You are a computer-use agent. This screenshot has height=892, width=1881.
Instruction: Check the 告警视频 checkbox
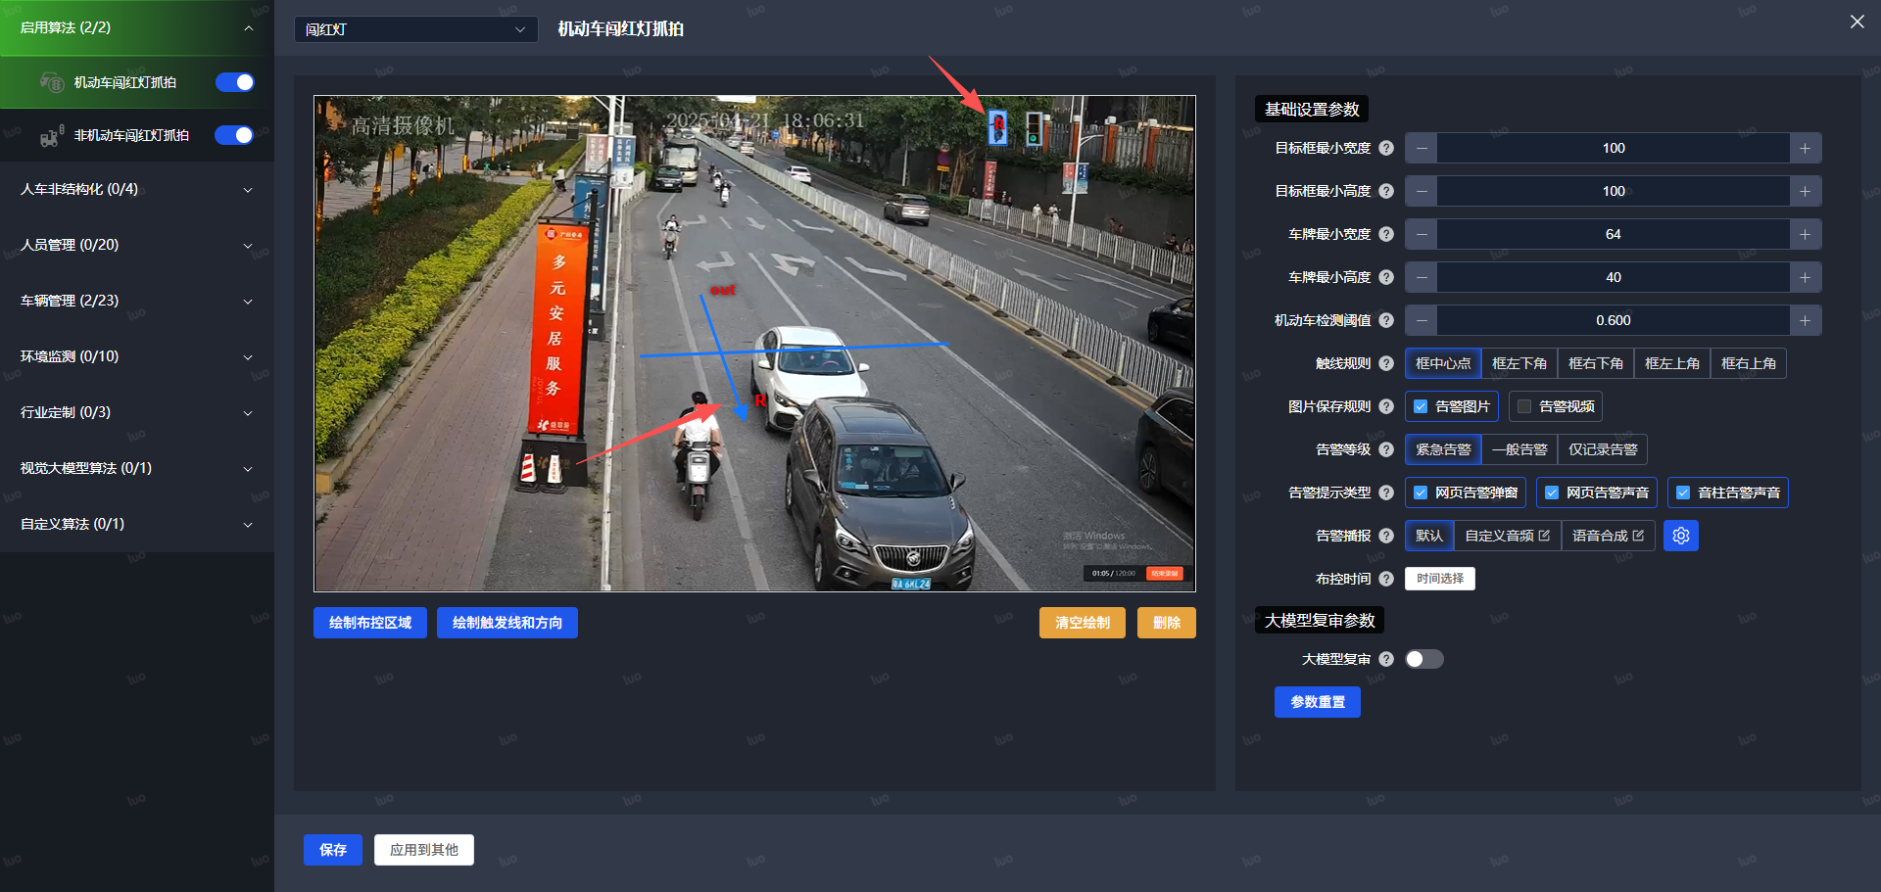1524,406
